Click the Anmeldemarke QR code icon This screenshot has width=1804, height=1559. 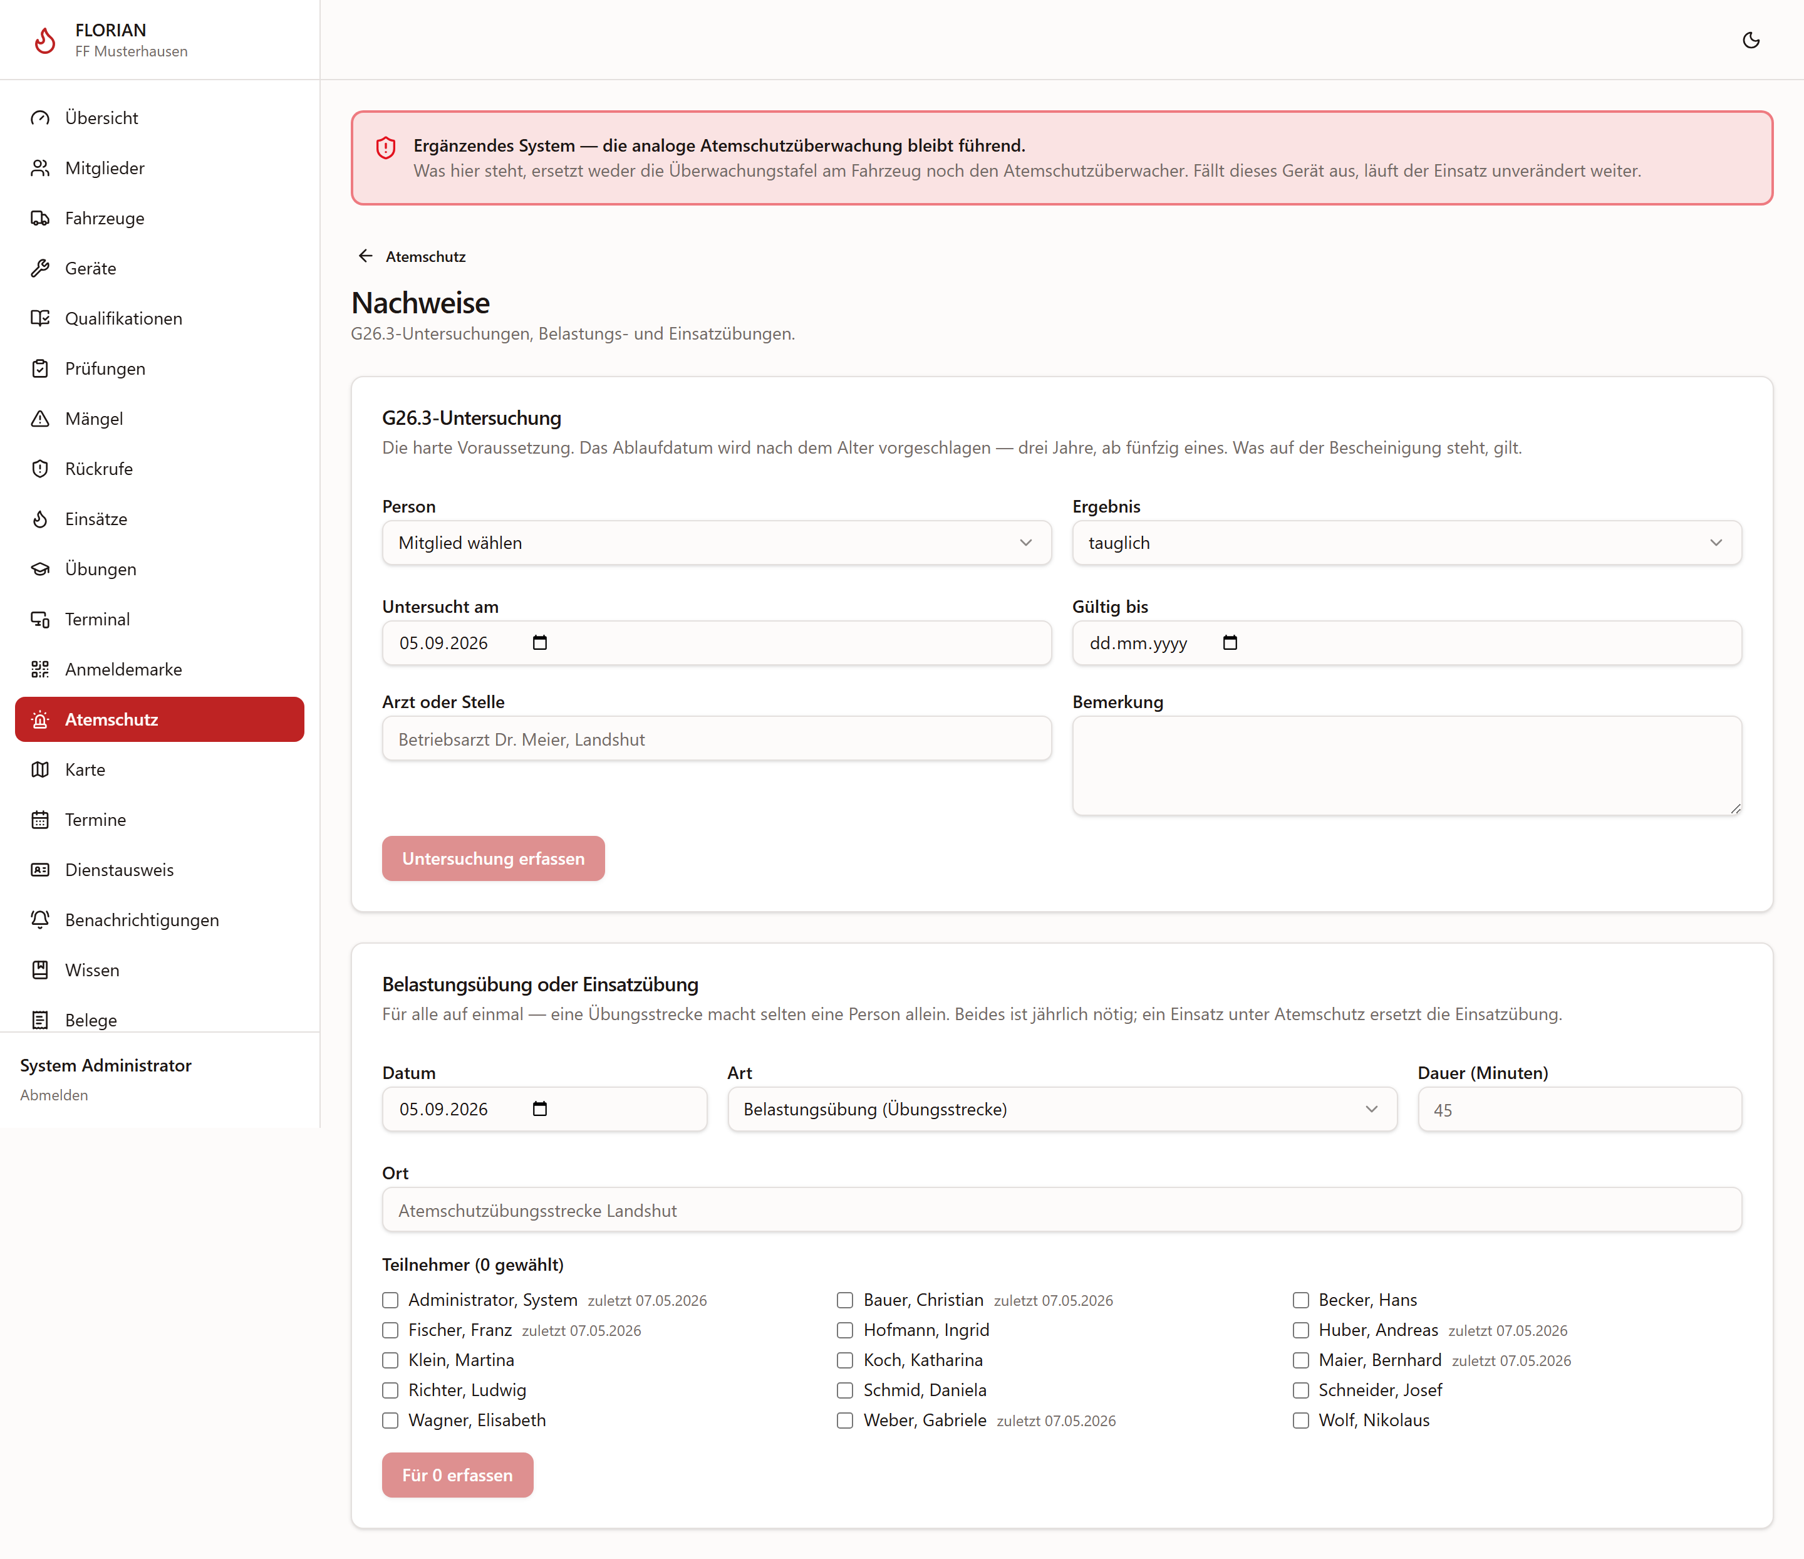point(40,669)
